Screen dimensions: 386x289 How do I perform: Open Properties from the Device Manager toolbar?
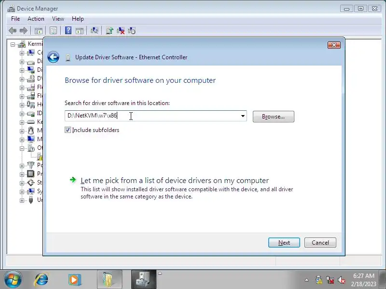[53, 31]
